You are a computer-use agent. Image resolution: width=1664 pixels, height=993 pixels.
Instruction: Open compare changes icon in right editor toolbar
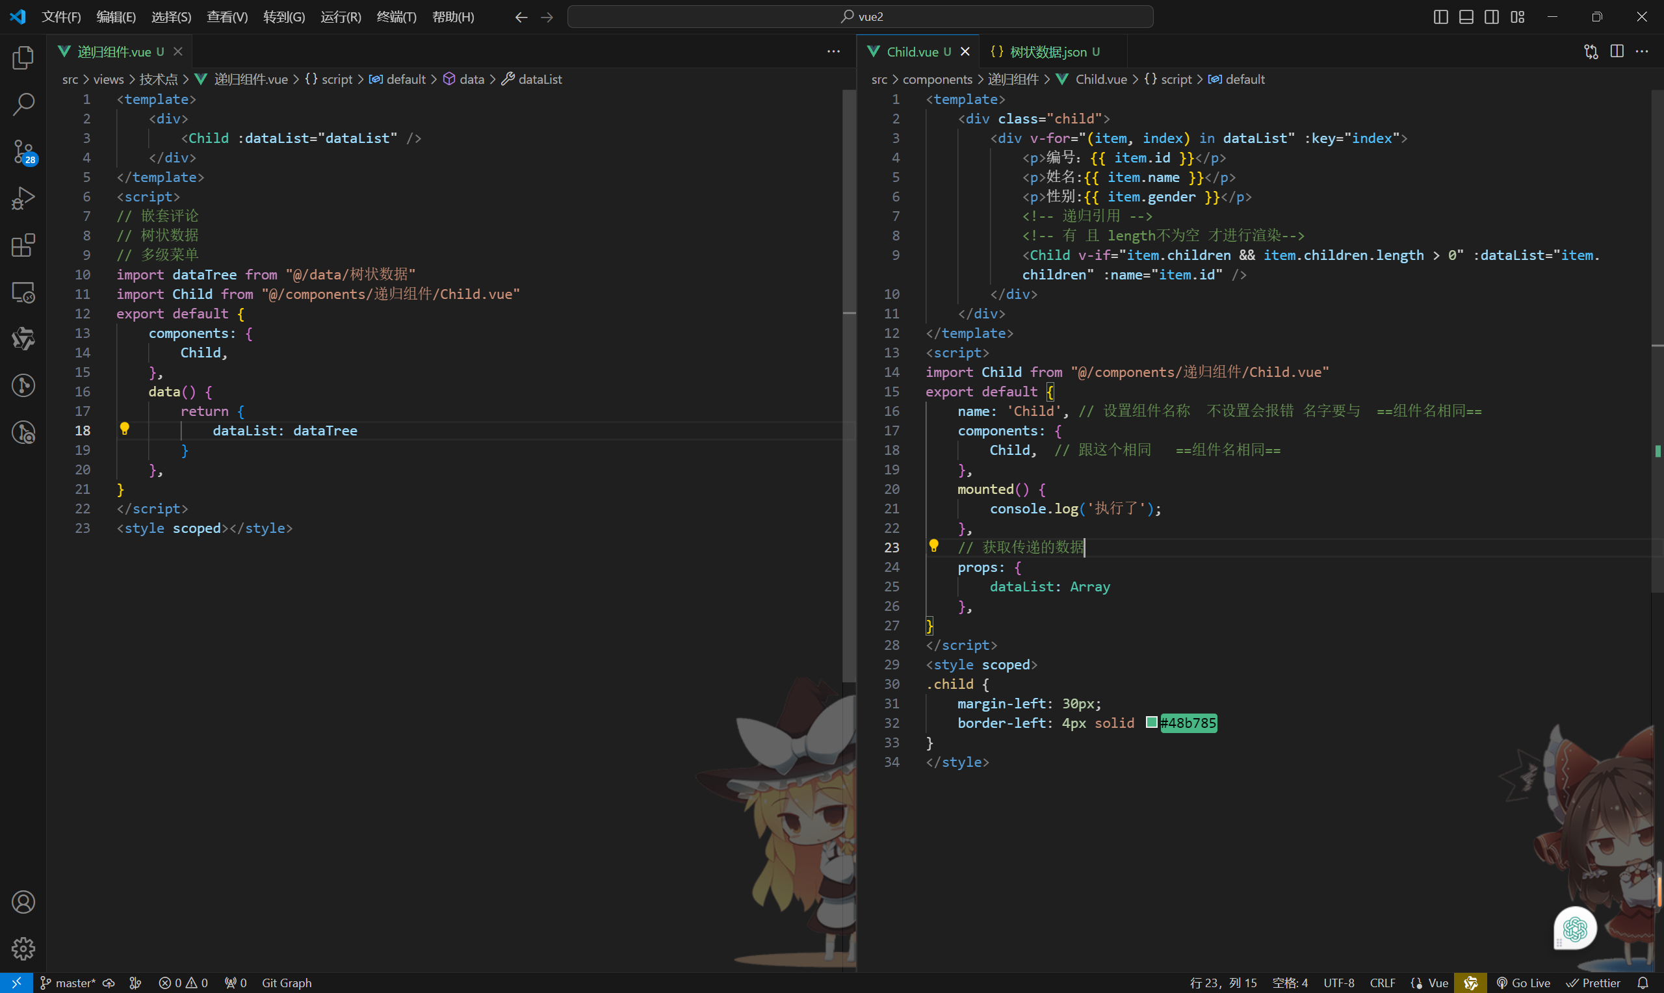click(1591, 51)
